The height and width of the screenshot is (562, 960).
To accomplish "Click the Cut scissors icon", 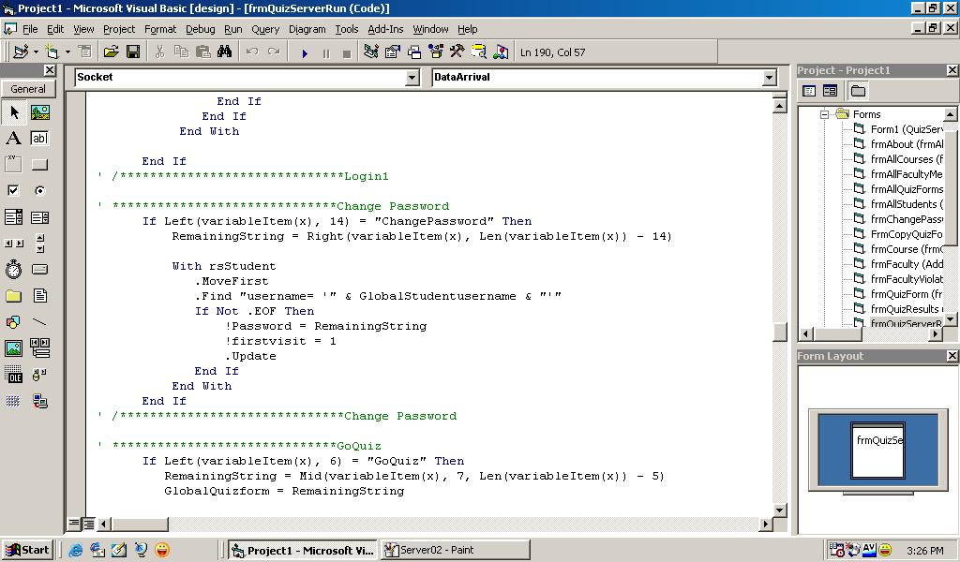I will point(159,52).
